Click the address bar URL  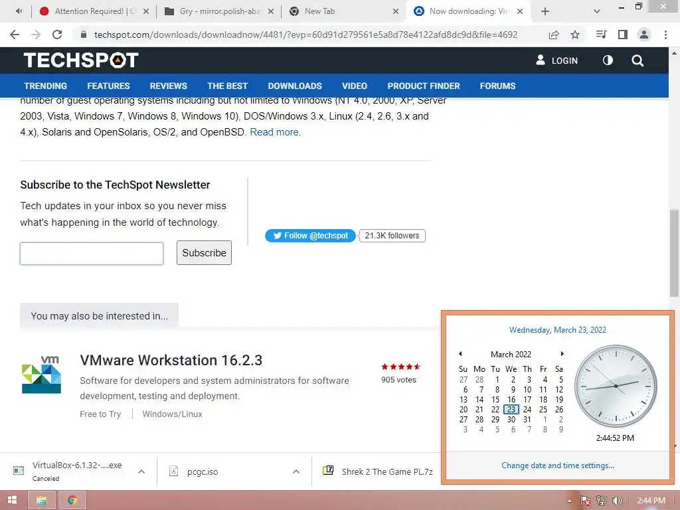(x=305, y=35)
